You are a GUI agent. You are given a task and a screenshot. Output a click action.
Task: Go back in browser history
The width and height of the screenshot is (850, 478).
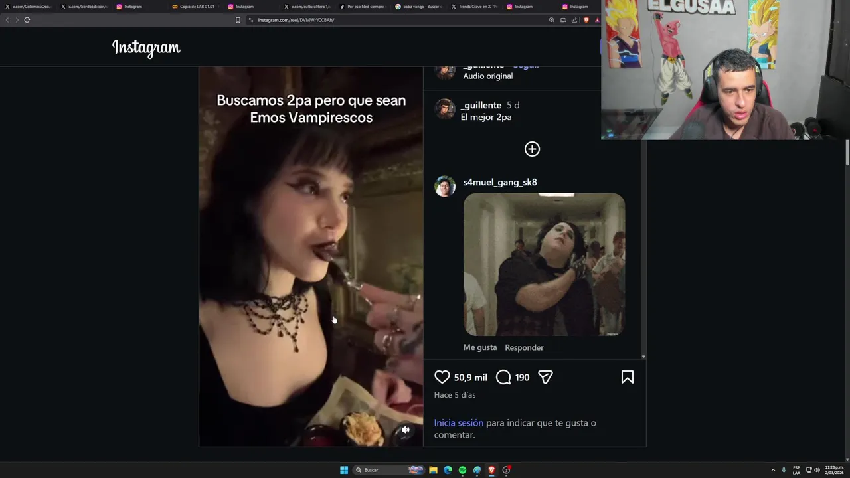point(7,20)
